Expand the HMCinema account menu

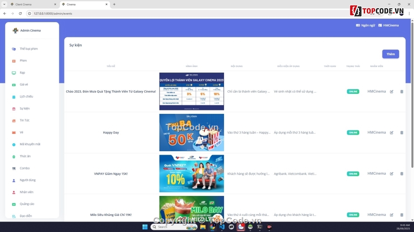(x=388, y=25)
